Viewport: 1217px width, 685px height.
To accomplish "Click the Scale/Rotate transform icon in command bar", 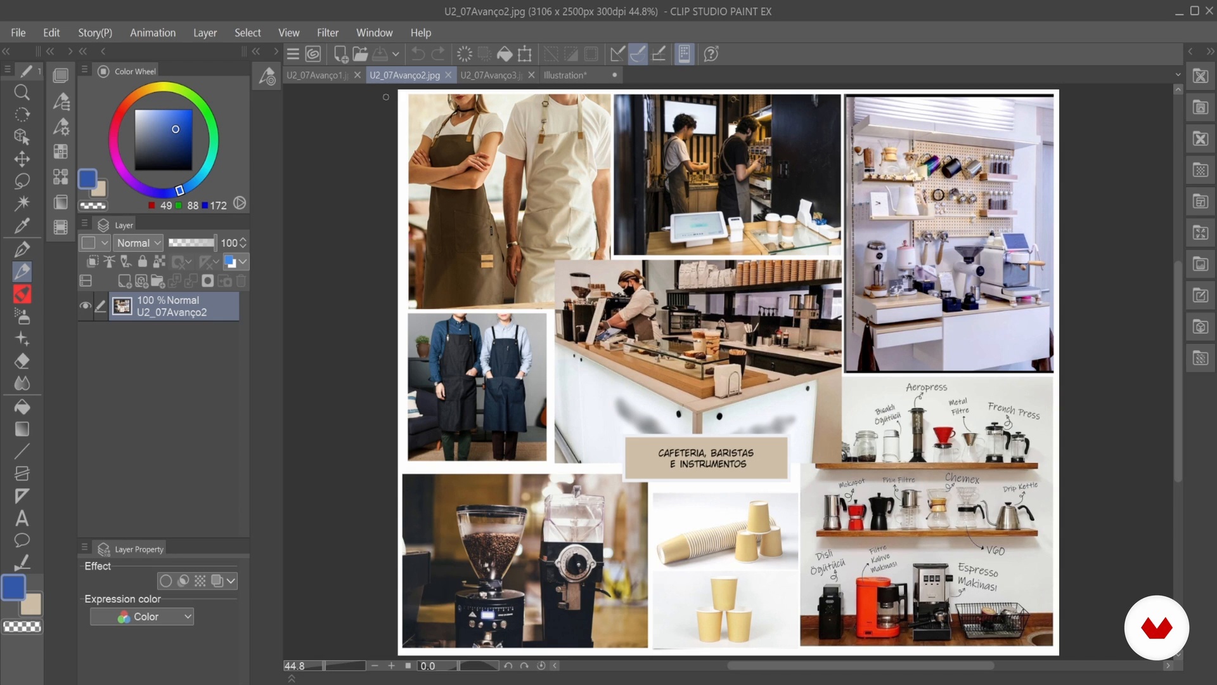I will click(x=525, y=55).
